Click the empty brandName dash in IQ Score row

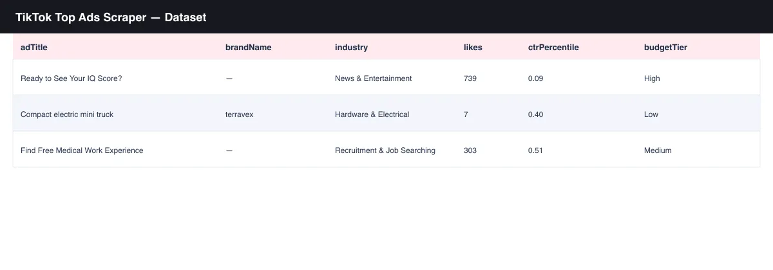[x=229, y=78]
